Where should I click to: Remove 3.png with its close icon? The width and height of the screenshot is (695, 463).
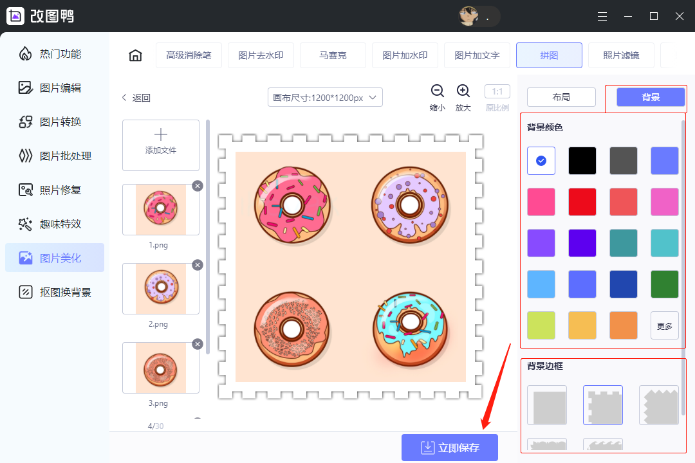point(198,344)
